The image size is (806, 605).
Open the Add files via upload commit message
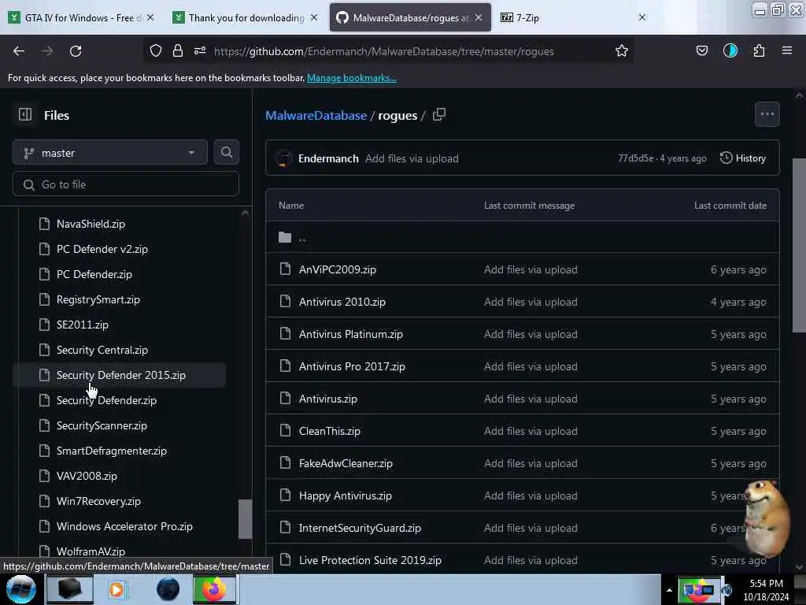[x=412, y=158]
